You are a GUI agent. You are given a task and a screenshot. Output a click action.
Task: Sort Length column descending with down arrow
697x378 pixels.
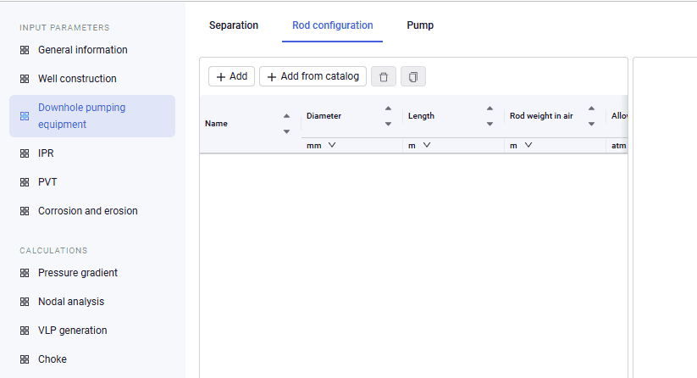coord(490,124)
